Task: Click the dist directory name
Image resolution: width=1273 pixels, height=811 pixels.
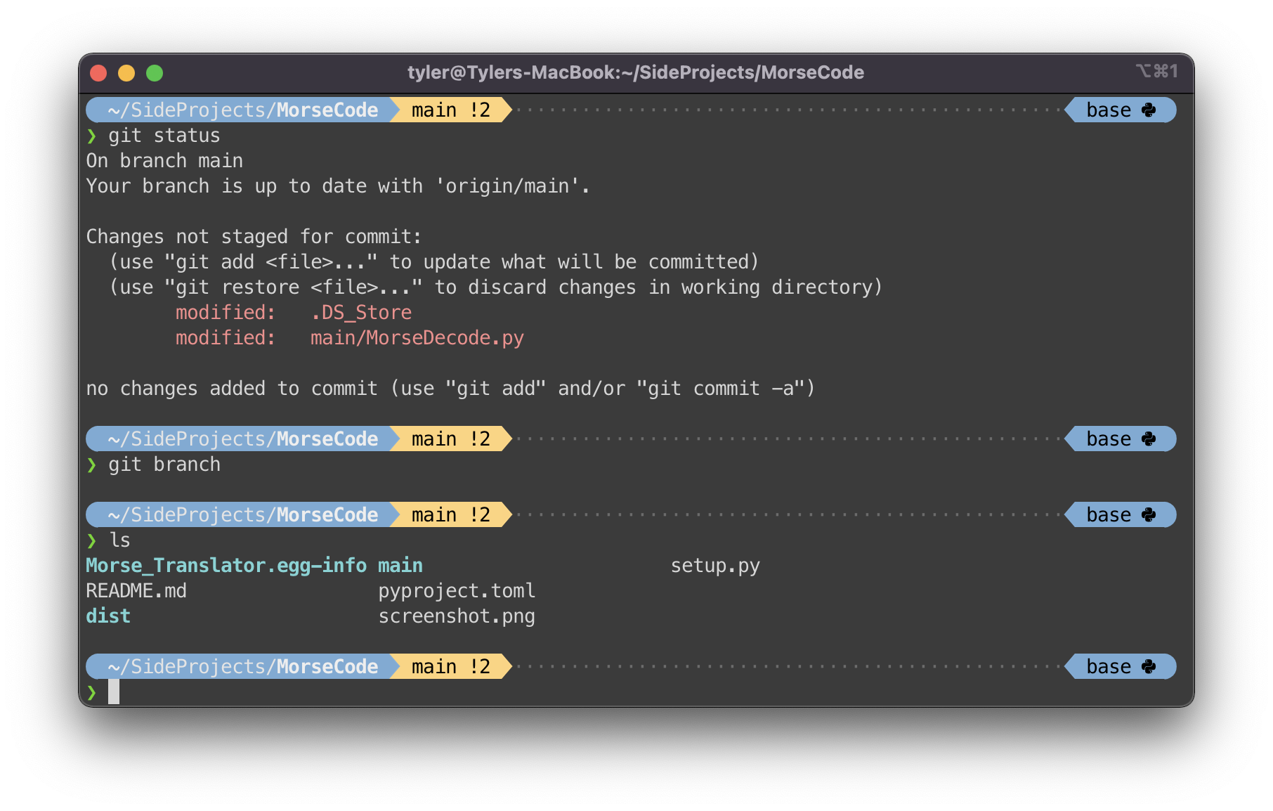Action: click(x=108, y=616)
